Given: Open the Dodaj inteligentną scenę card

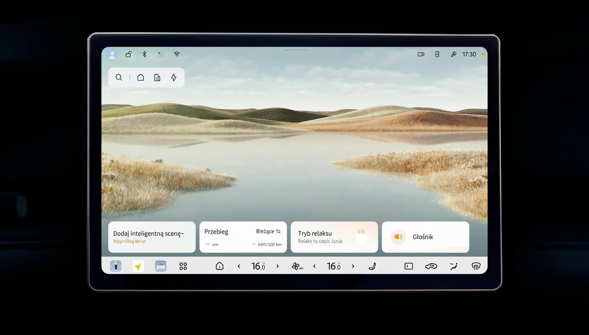Looking at the screenshot, I should point(152,237).
